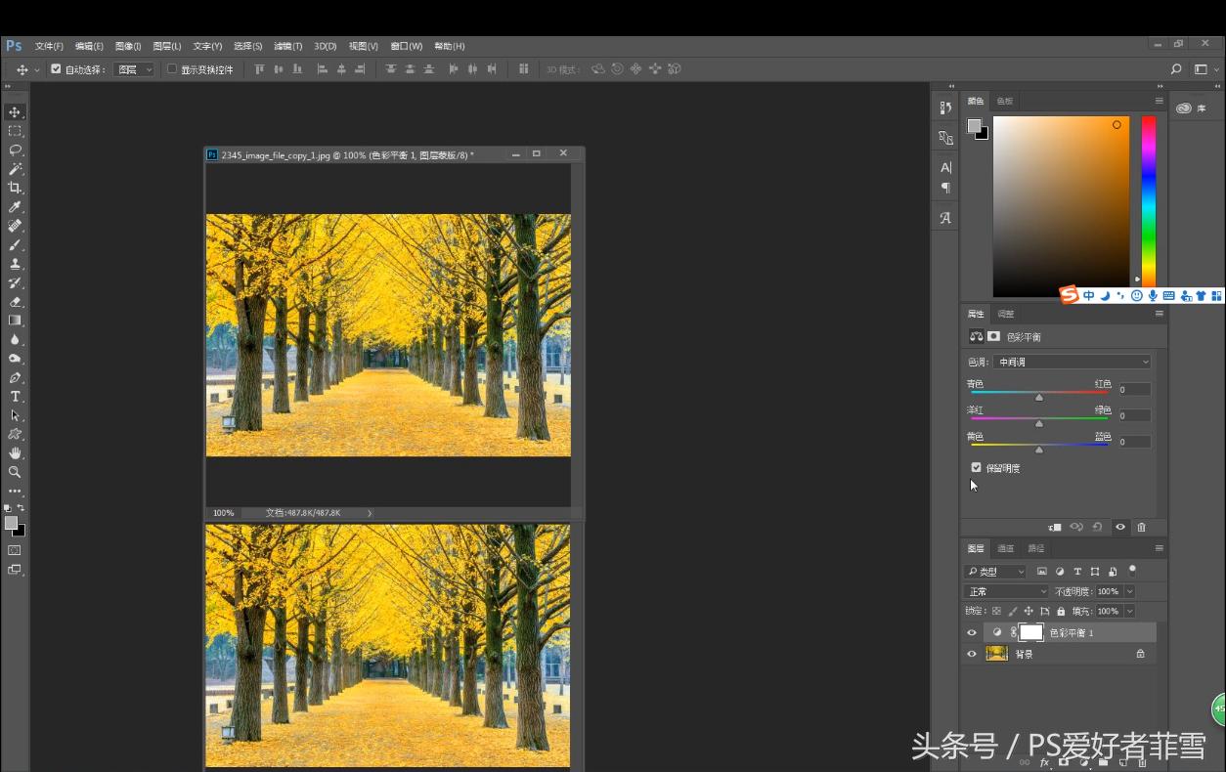
Task: Select the Zoom tool in toolbar
Action: pos(15,472)
